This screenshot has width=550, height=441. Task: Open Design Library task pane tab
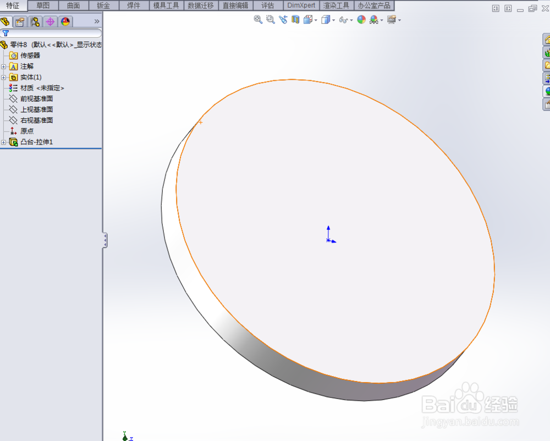tap(547, 53)
